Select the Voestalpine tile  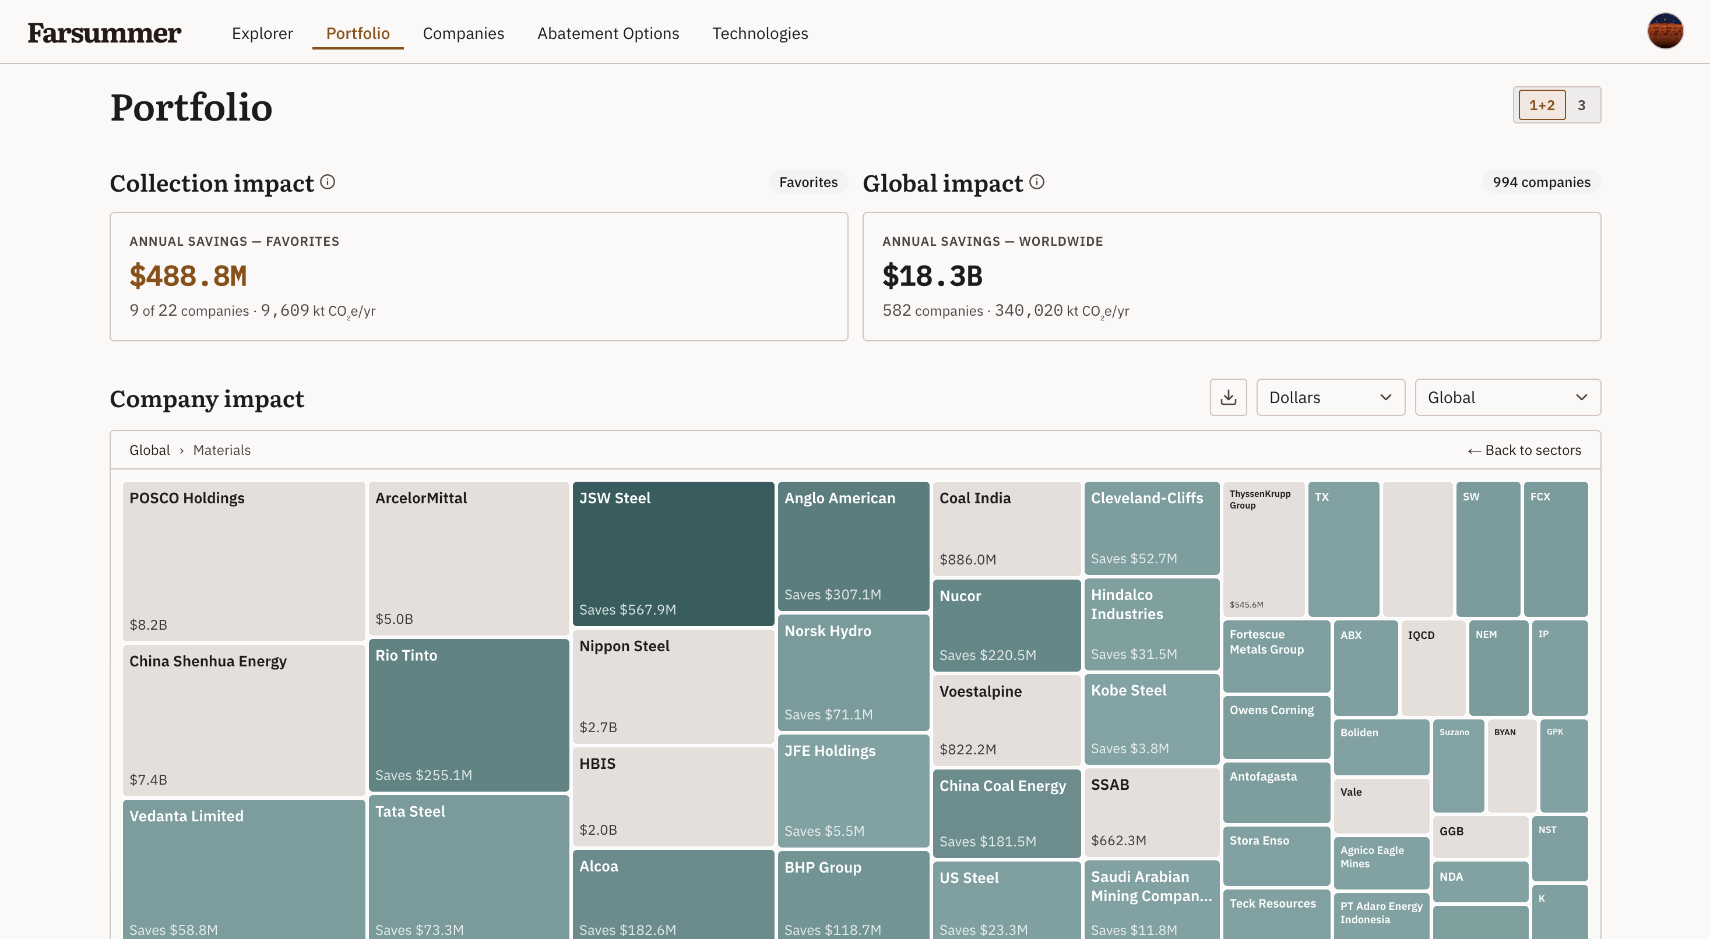point(1007,720)
